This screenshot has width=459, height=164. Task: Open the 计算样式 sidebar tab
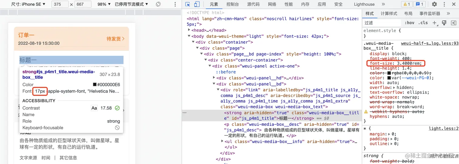tap(389, 14)
